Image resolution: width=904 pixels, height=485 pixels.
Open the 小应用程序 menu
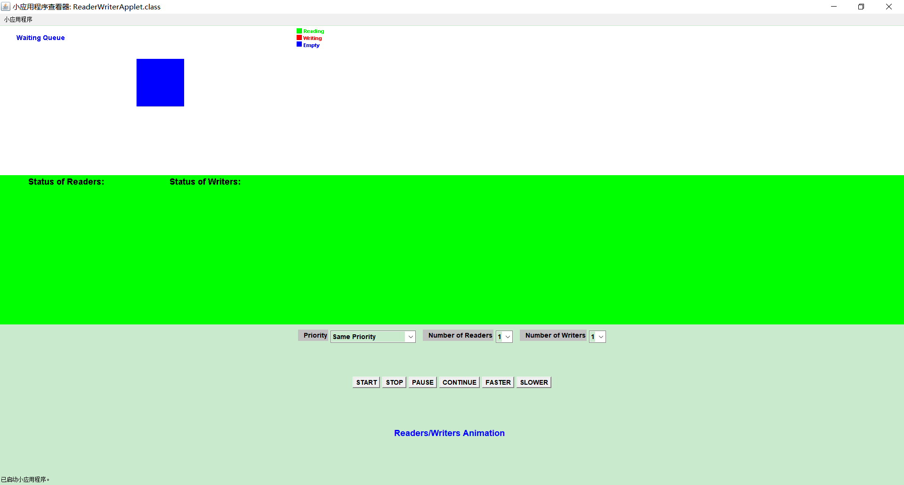coord(18,19)
